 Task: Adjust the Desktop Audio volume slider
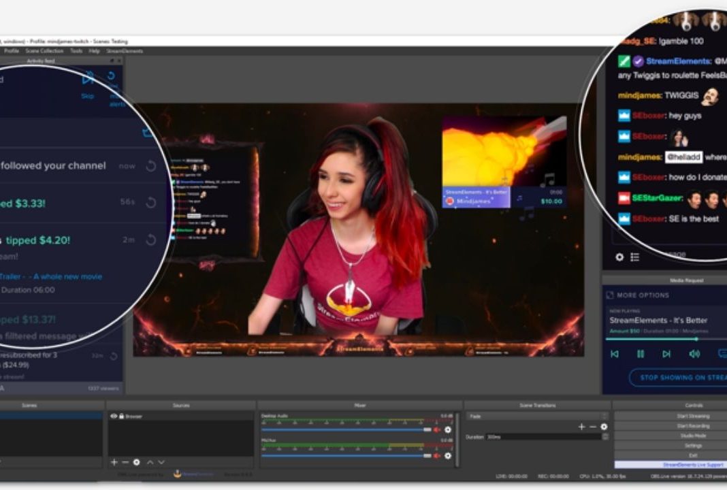(346, 429)
